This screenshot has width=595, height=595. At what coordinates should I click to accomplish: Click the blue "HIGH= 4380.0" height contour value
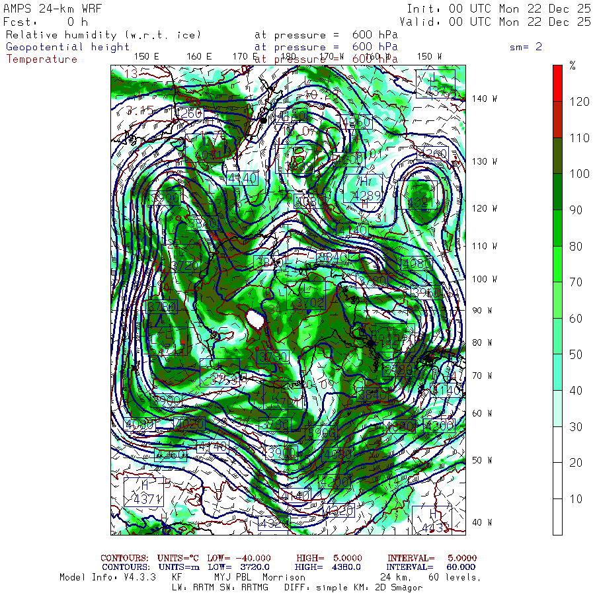(328, 567)
